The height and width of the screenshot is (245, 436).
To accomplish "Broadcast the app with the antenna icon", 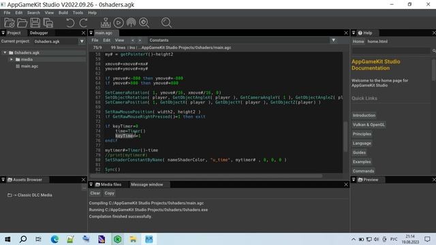I will tap(131, 22).
